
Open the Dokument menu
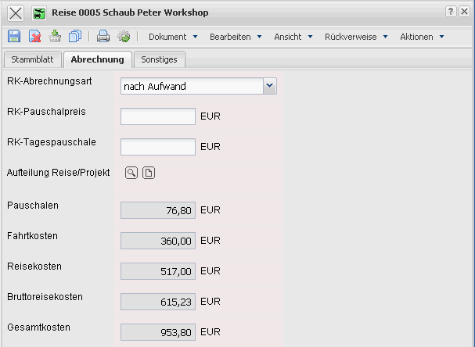[x=172, y=37]
